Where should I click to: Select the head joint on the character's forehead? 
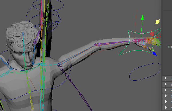23,34
